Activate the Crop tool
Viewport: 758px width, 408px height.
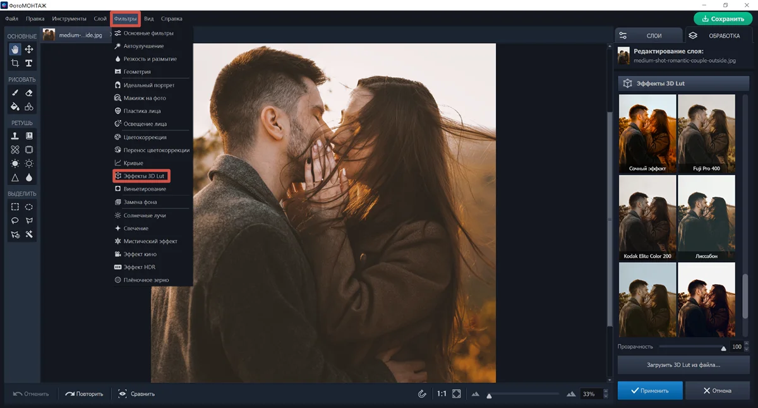coord(15,63)
